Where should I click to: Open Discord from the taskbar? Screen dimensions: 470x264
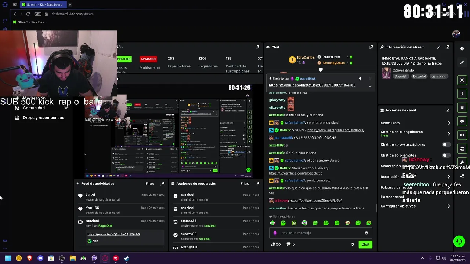click(x=40, y=258)
